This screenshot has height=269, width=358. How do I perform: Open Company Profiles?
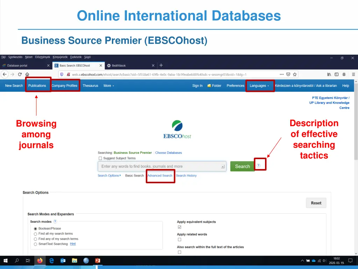pos(64,85)
